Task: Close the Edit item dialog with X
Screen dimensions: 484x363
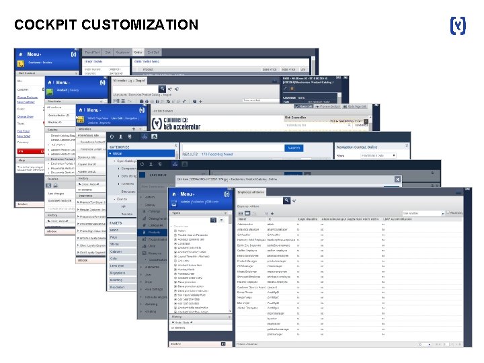Action: click(397, 179)
